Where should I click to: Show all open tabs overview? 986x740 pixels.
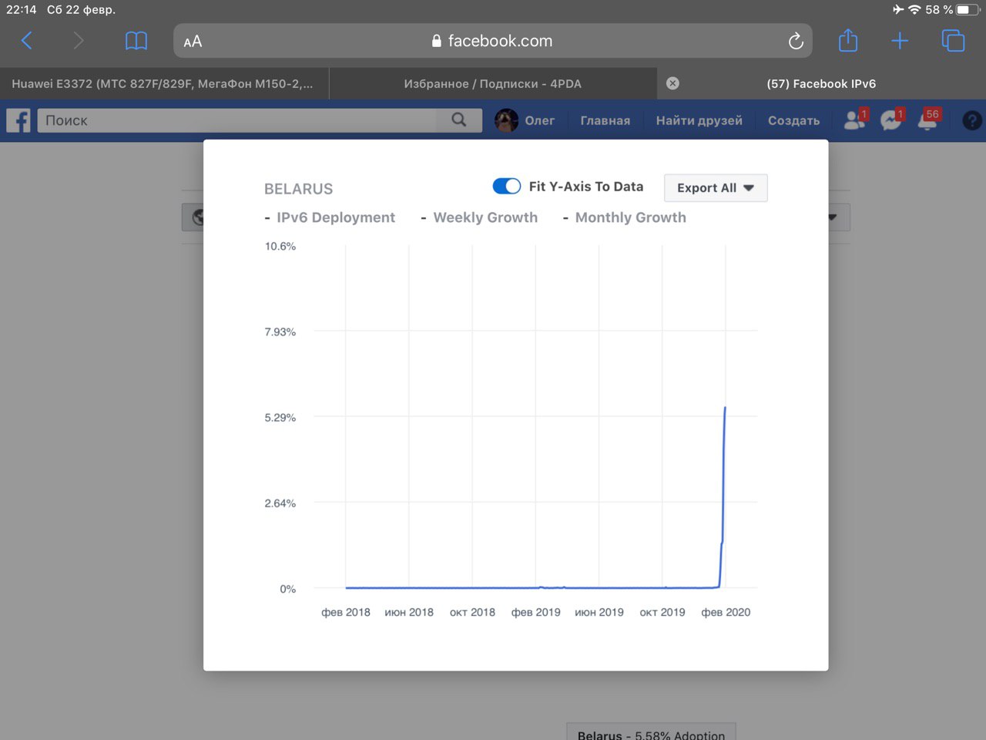[953, 41]
